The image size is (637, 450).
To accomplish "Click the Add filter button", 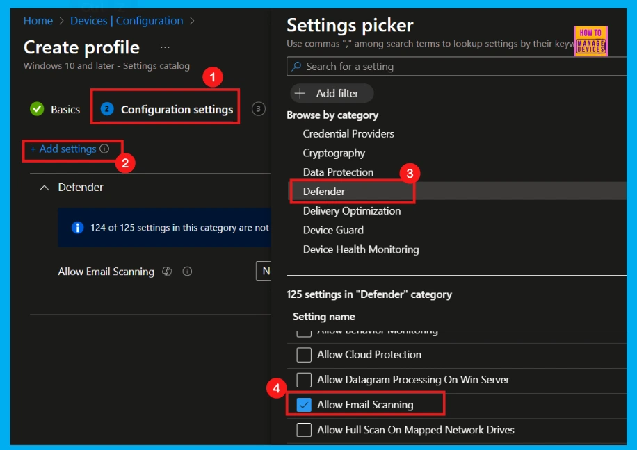I will tap(332, 93).
